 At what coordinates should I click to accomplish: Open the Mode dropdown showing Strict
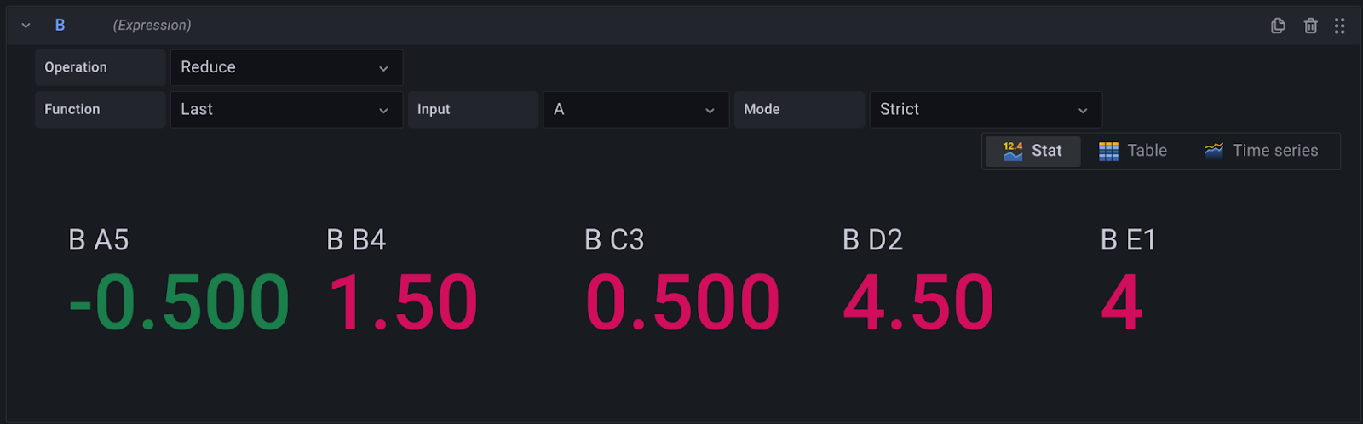985,110
